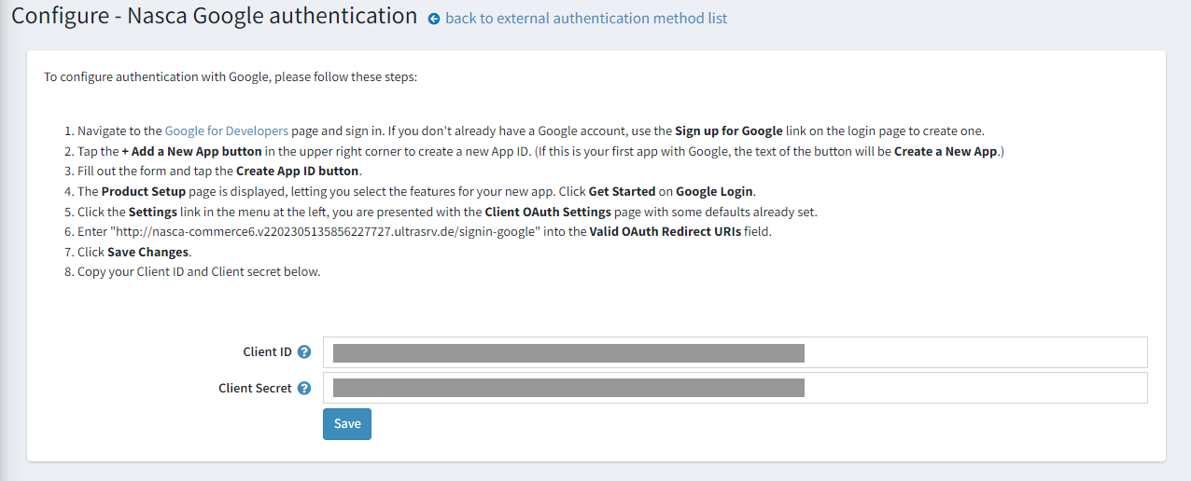Viewport: 1191px width, 481px height.
Task: Click the Client Secret help question icon
Action: click(x=303, y=388)
